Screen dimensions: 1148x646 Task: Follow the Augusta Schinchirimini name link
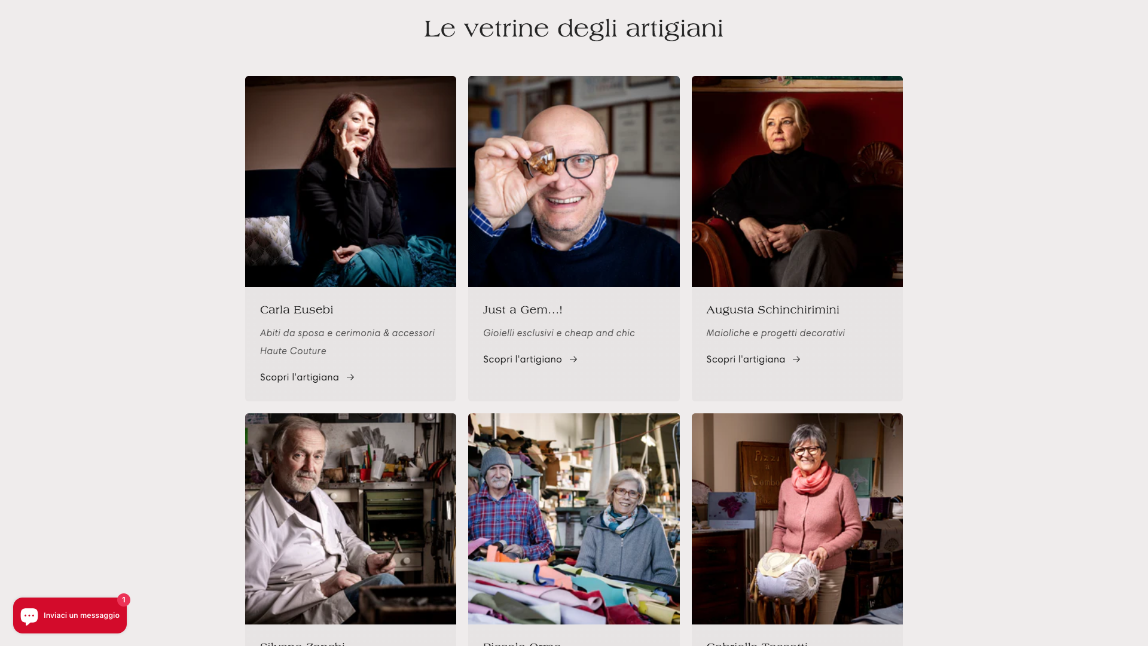773,310
